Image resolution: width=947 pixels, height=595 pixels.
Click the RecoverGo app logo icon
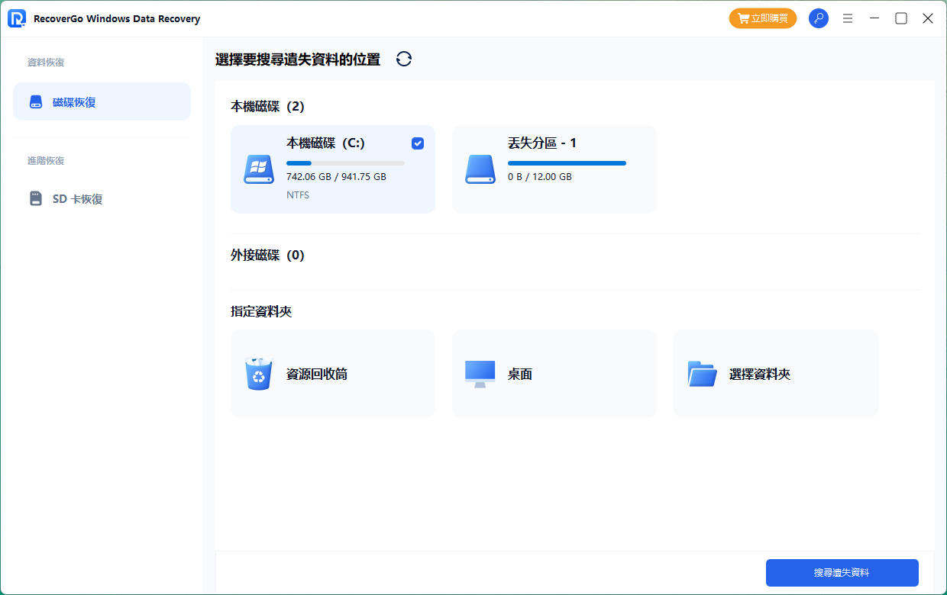point(17,18)
